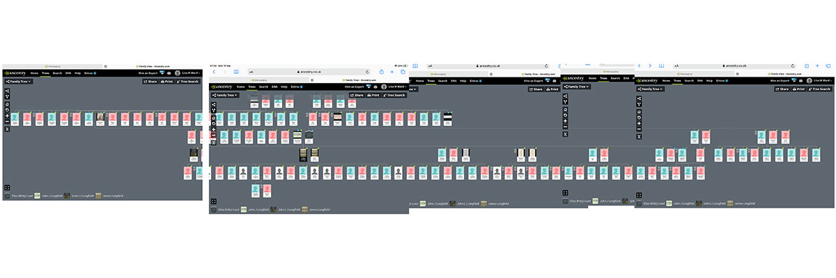
Task: Zoom out minus icon, narrow fourth window
Action: pos(565,127)
